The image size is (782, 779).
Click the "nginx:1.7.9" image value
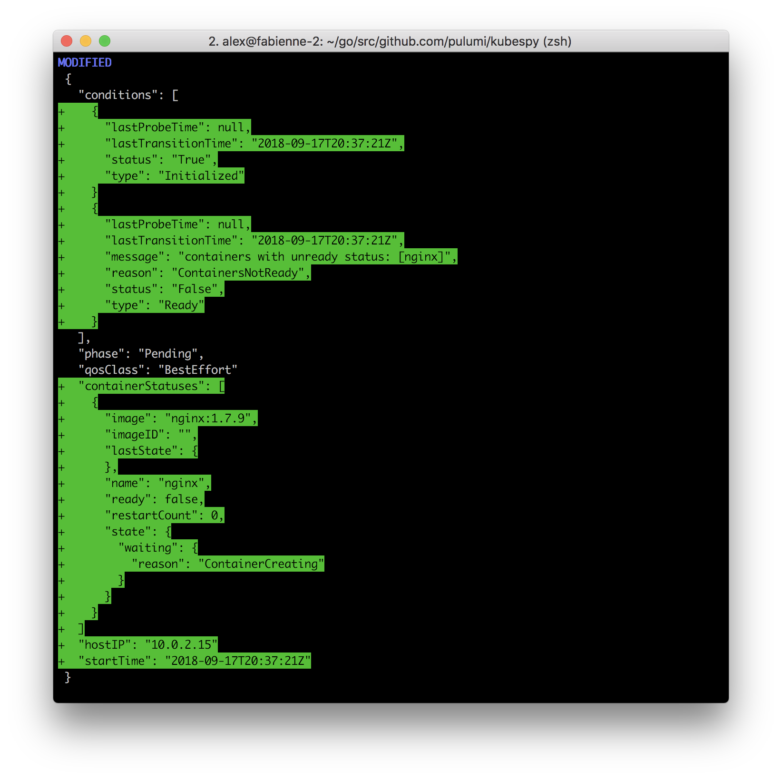point(207,419)
